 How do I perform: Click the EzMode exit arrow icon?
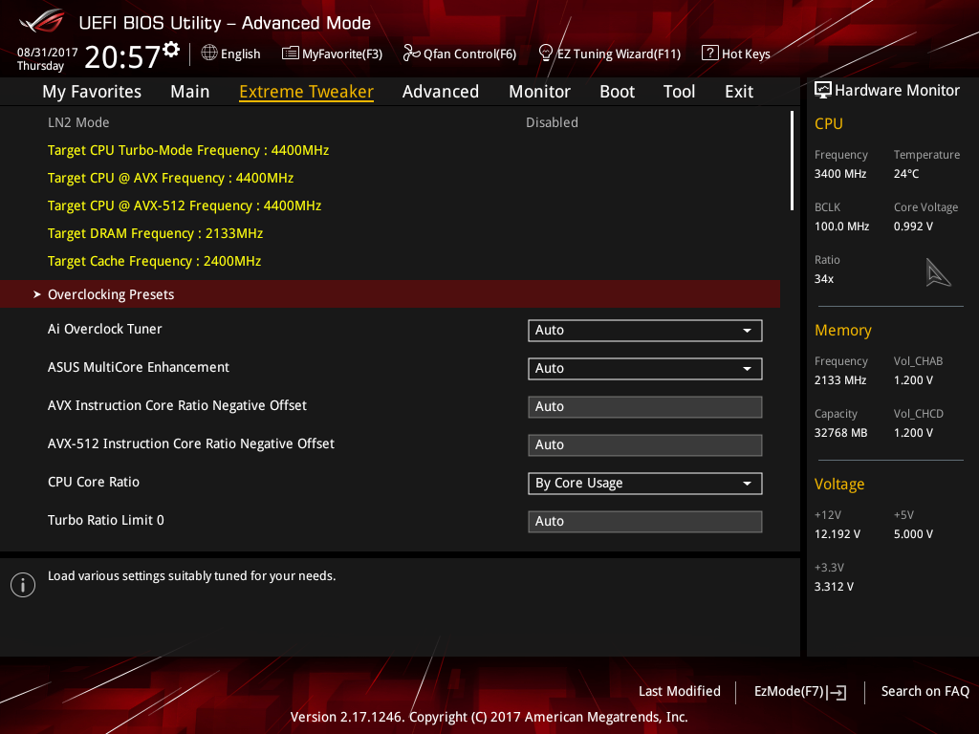click(x=838, y=692)
